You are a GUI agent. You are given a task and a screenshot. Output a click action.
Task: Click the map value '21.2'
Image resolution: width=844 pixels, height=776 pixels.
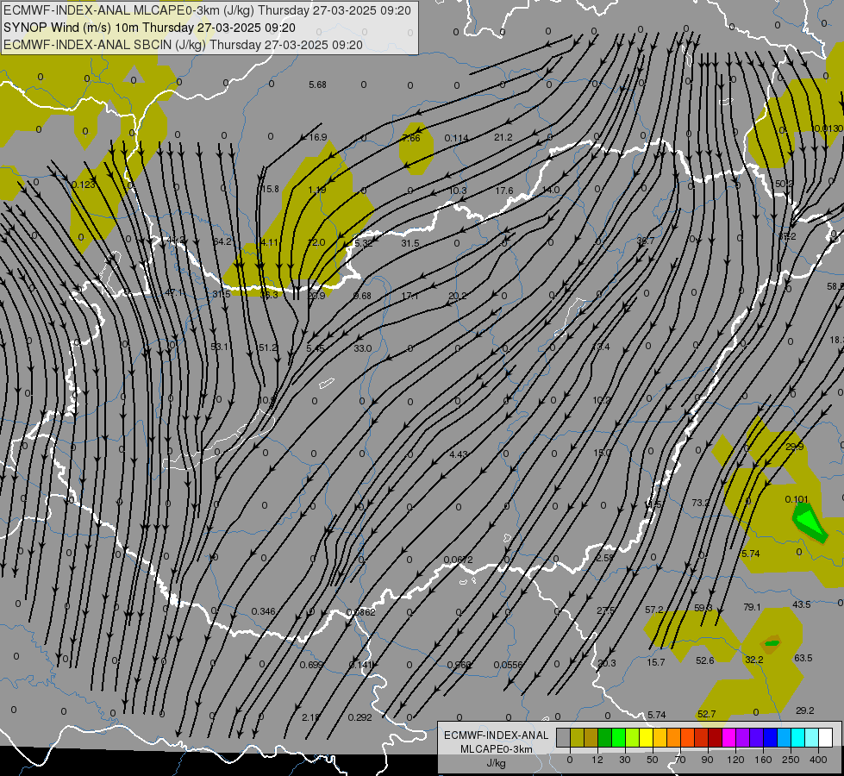[x=503, y=137]
